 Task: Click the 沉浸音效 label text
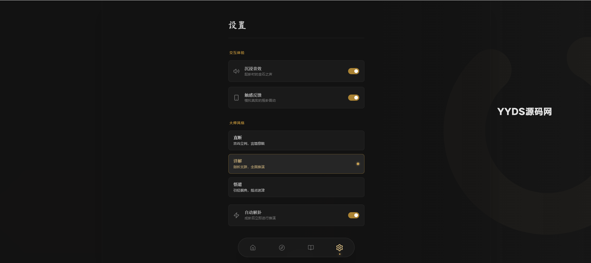click(253, 69)
